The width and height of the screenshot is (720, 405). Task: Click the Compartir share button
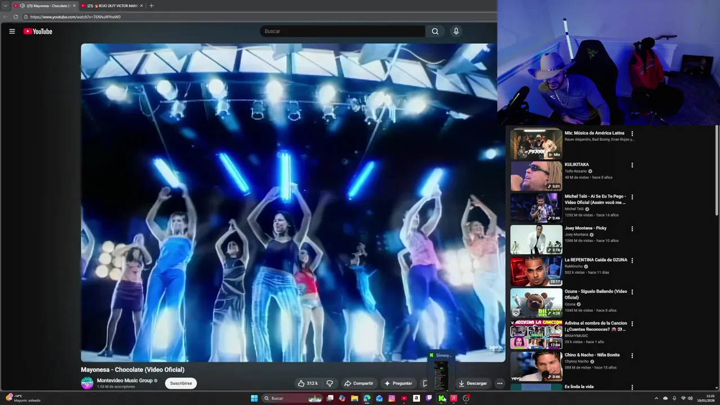(x=358, y=383)
